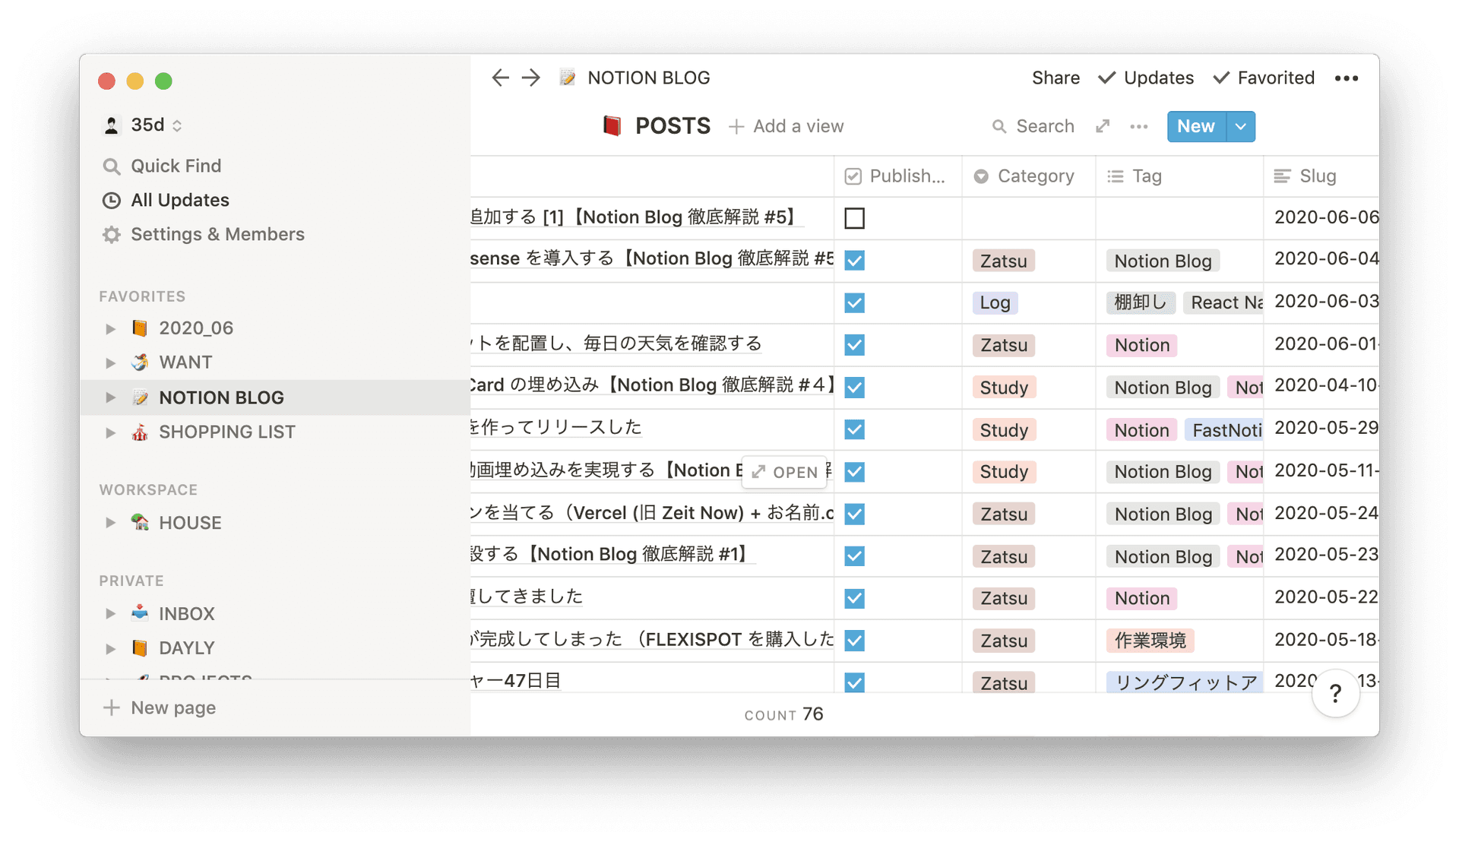Click the Quick Find magnifier icon

coord(112,166)
